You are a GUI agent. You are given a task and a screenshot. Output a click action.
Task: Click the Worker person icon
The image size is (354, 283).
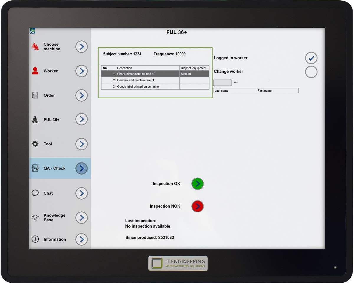(35, 71)
